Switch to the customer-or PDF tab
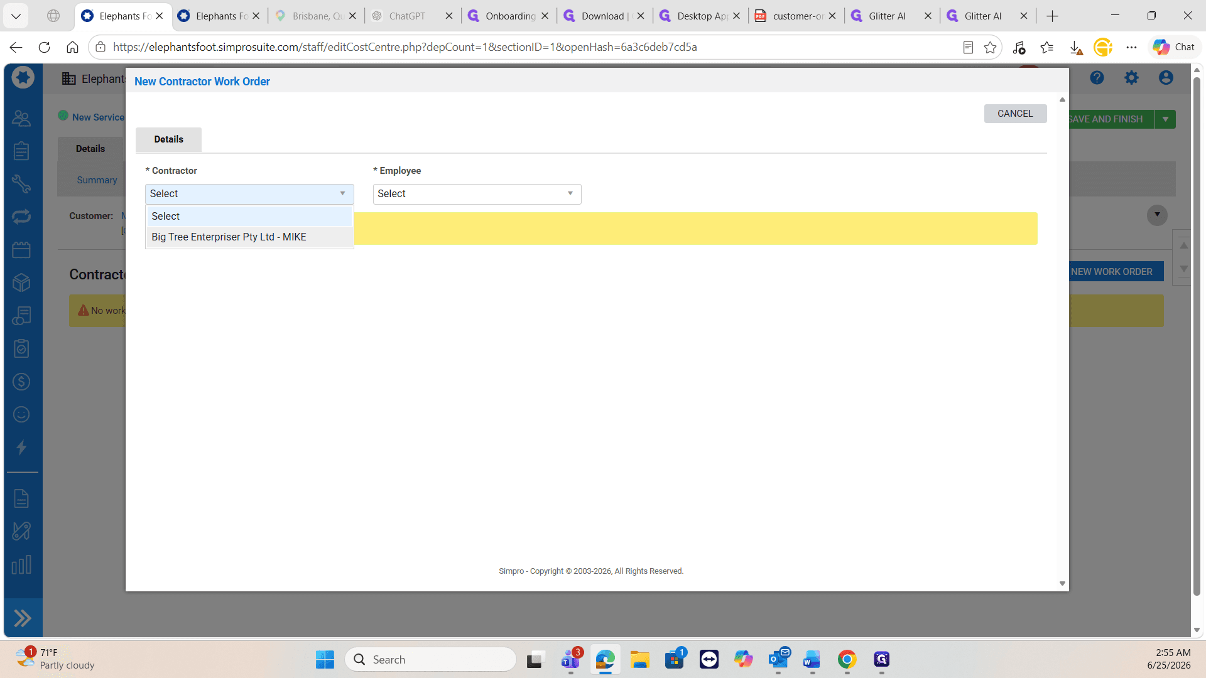Image resolution: width=1206 pixels, height=678 pixels. tap(795, 16)
